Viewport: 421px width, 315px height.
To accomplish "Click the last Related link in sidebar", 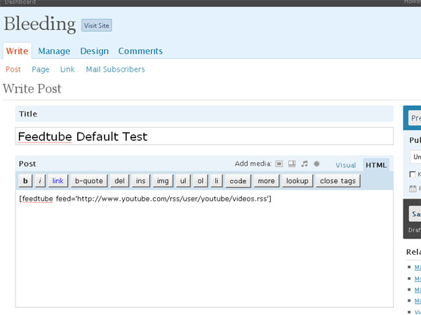I will pyautogui.click(x=417, y=312).
